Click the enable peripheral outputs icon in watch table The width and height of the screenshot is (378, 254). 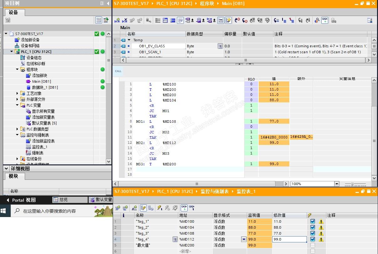(175, 208)
